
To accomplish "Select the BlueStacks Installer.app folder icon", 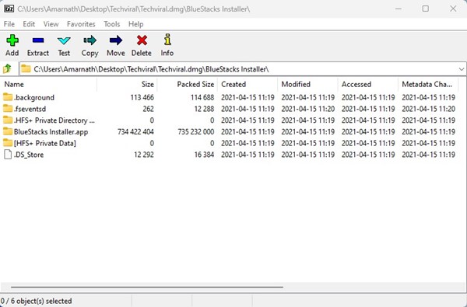I will coord(8,131).
